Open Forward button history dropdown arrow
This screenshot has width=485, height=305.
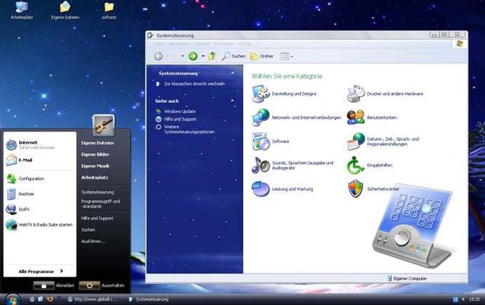pos(203,56)
